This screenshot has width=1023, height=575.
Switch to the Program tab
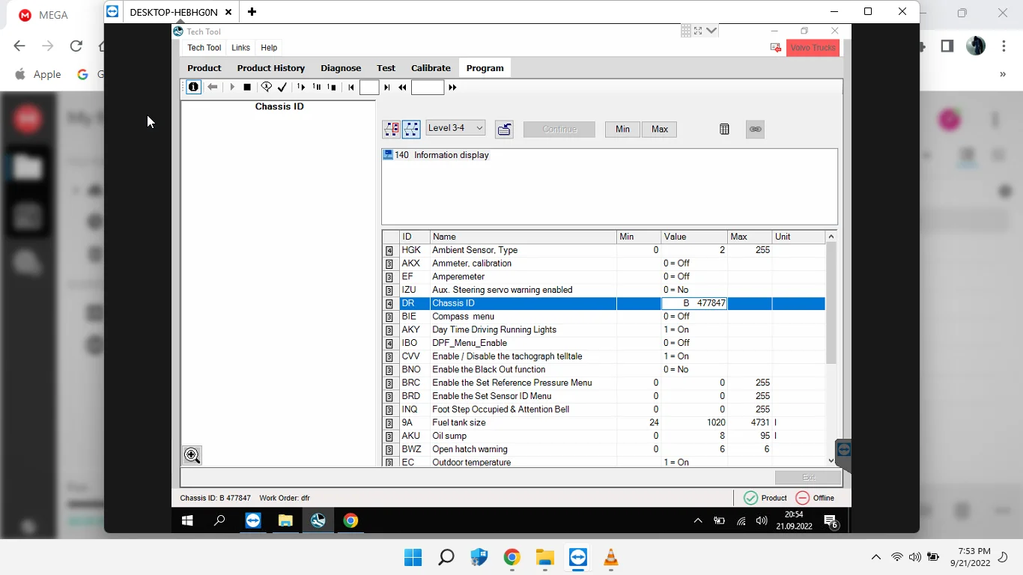[x=485, y=67]
